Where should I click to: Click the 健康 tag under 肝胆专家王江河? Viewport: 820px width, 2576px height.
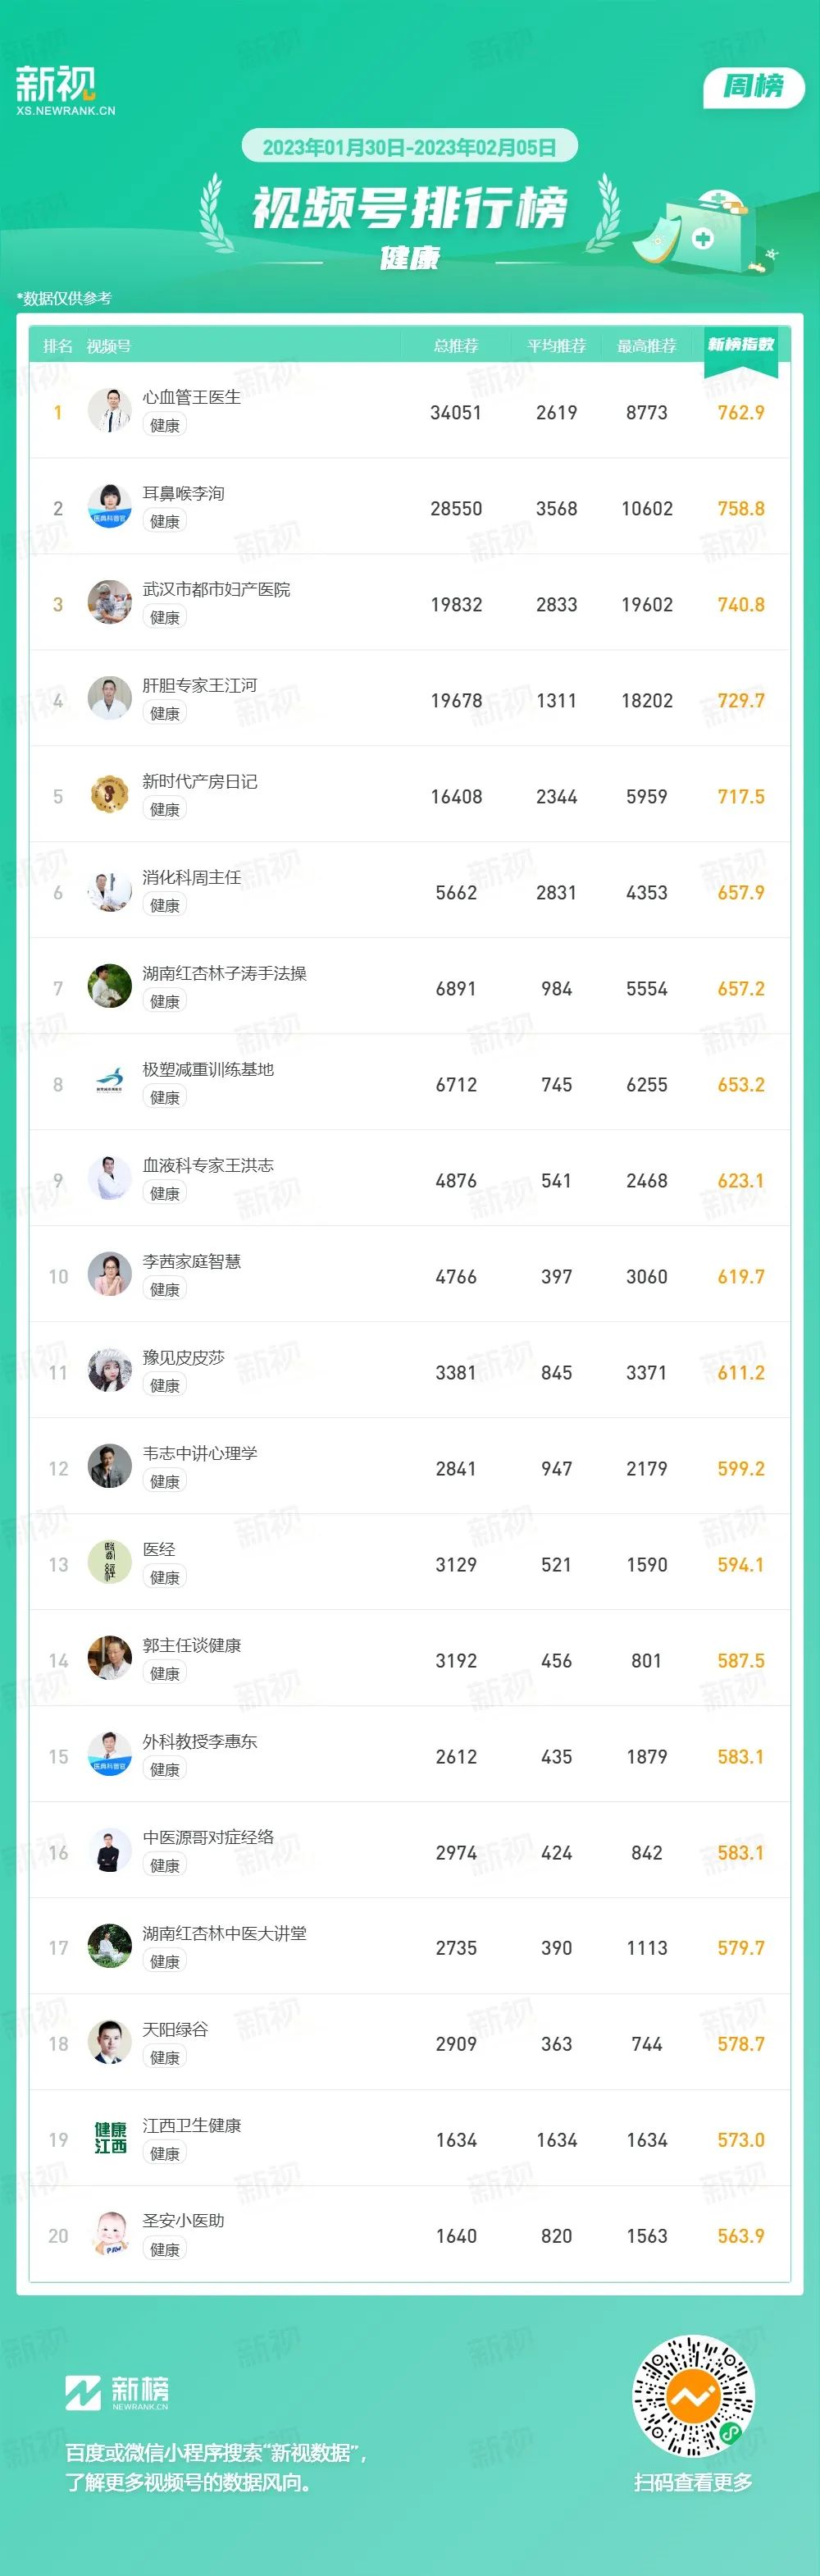coord(165,714)
